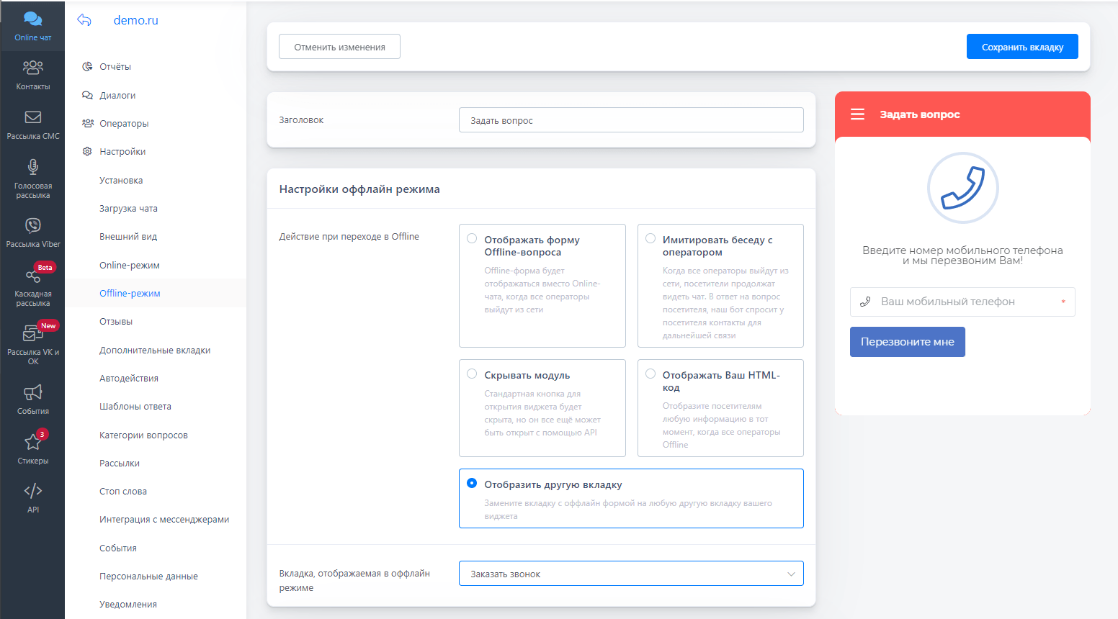Select 'Имитировать беседу с оператором' radio option
The image size is (1118, 619).
[650, 239]
